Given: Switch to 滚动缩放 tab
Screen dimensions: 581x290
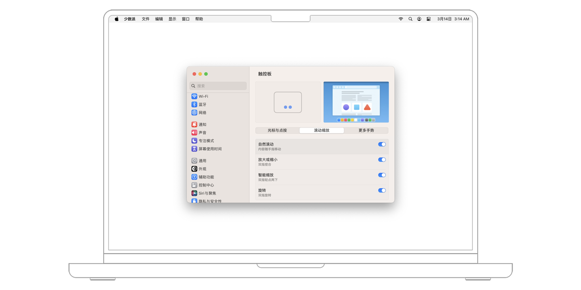Looking at the screenshot, I should 322,130.
